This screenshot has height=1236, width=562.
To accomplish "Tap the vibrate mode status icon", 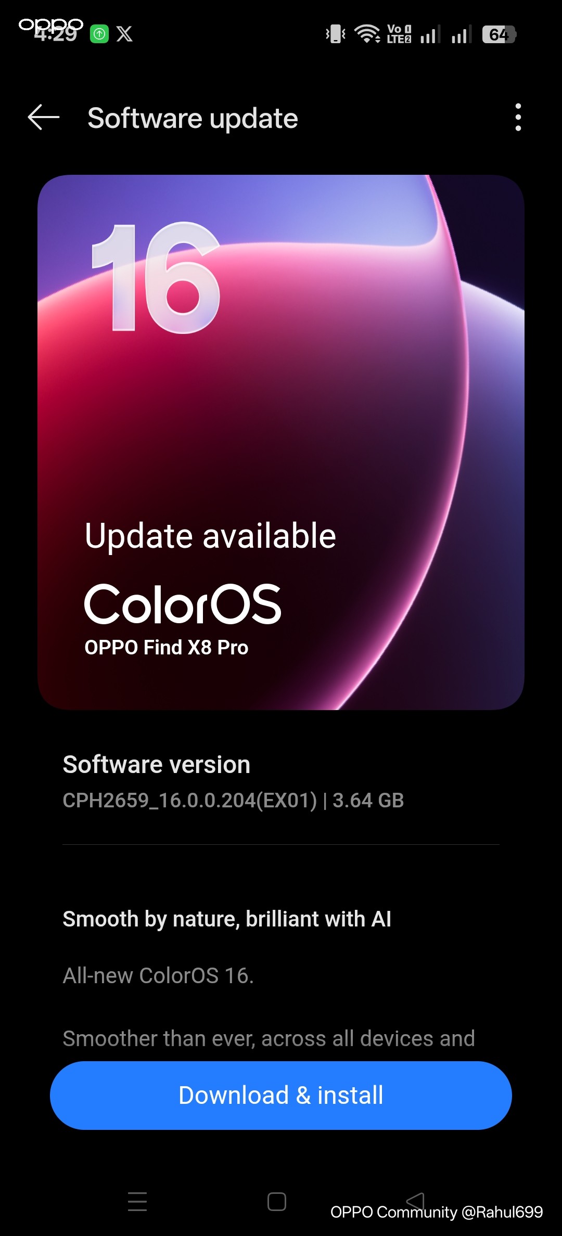I will pos(336,34).
